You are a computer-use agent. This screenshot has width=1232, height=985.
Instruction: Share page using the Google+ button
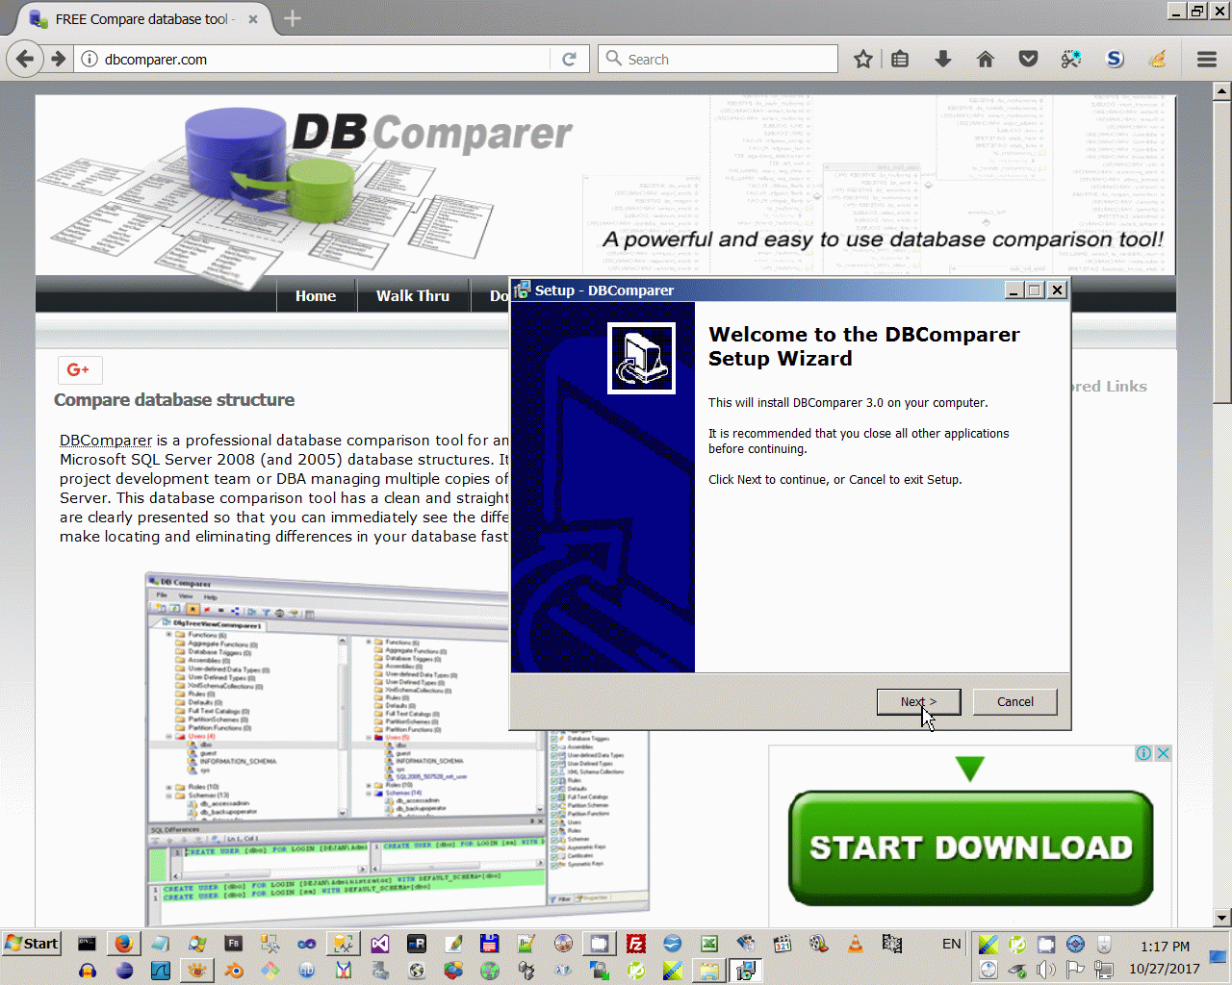(x=79, y=369)
